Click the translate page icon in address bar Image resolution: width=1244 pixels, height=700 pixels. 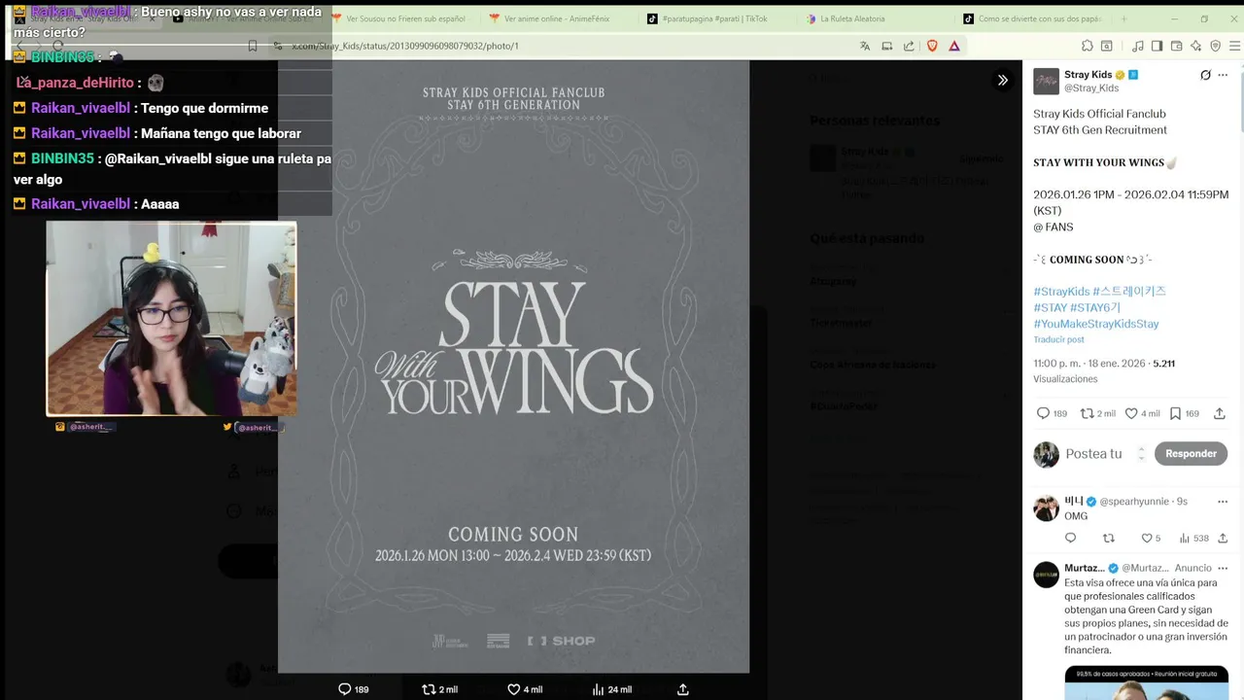[865, 46]
